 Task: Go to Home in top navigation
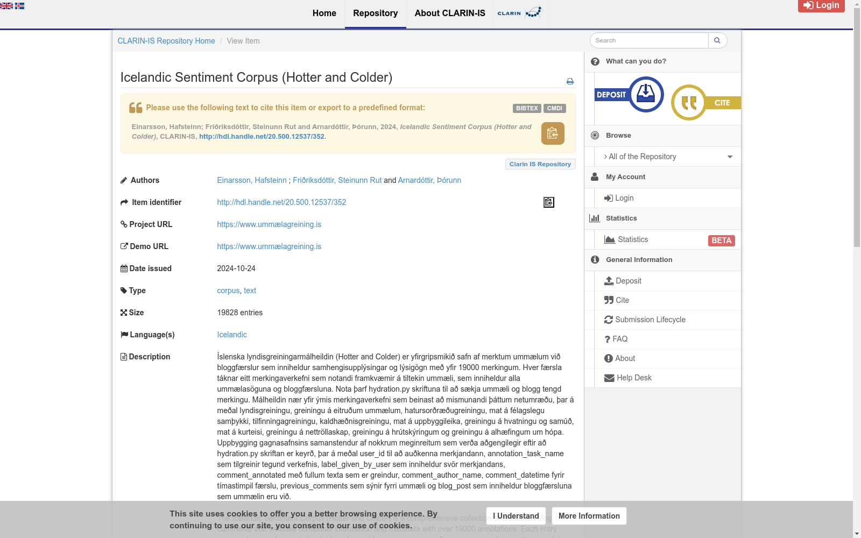[324, 13]
